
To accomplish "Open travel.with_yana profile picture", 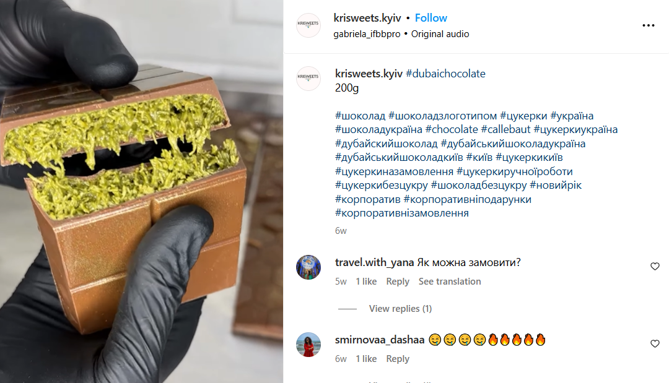I will pos(308,267).
